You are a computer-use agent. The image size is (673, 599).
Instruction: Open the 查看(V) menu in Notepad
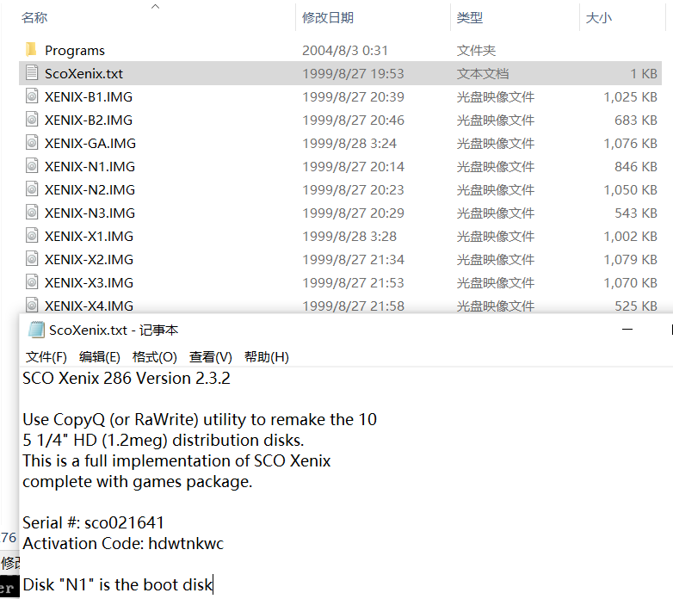210,356
